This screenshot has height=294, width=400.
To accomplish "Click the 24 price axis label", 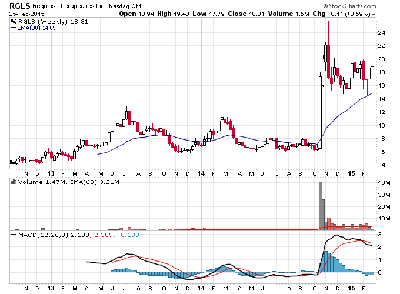I will click(x=382, y=33).
